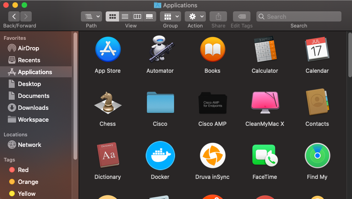Switch to column view
The width and height of the screenshot is (352, 199).
pyautogui.click(x=137, y=16)
